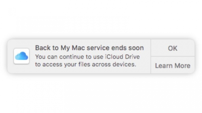This screenshot has height=113, width=202.
Task: Open iCloud via the notification icon
Action: point(22,56)
